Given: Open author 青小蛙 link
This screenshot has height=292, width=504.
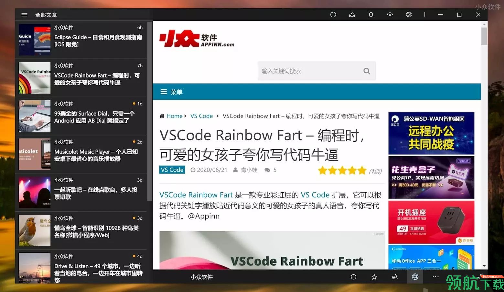Looking at the screenshot, I should point(249,170).
